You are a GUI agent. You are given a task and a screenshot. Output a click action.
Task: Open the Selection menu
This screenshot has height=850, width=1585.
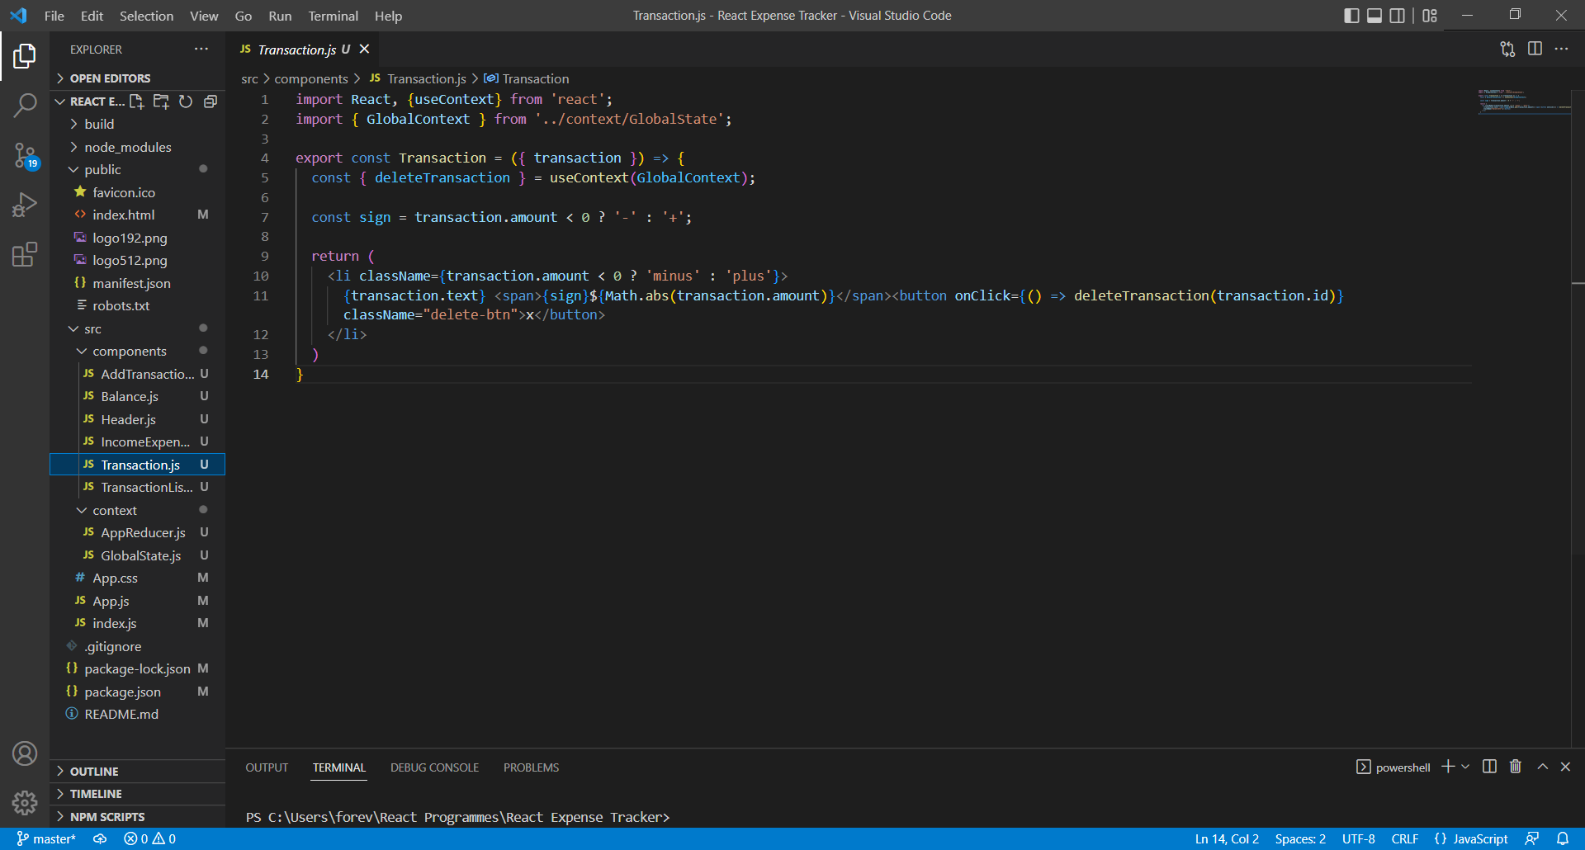click(x=146, y=16)
